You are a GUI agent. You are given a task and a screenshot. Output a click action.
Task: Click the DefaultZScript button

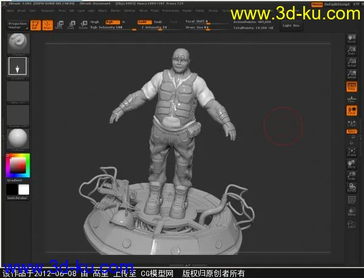[x=337, y=4]
